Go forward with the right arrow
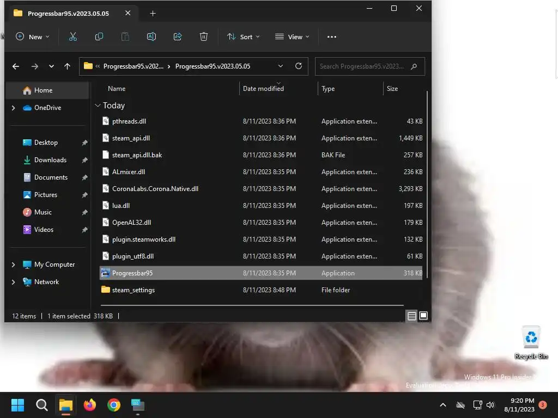This screenshot has height=418, width=558. pos(34,66)
